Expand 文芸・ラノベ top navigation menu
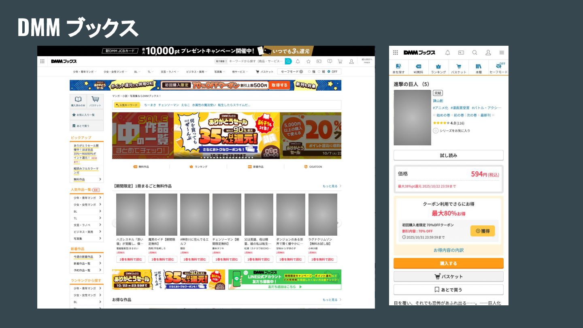 click(x=170, y=72)
